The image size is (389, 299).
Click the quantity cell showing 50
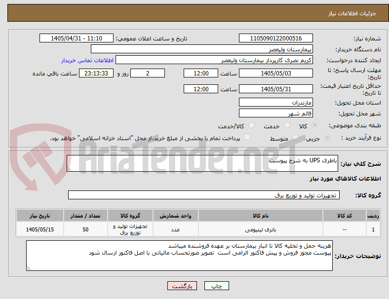click(85, 229)
